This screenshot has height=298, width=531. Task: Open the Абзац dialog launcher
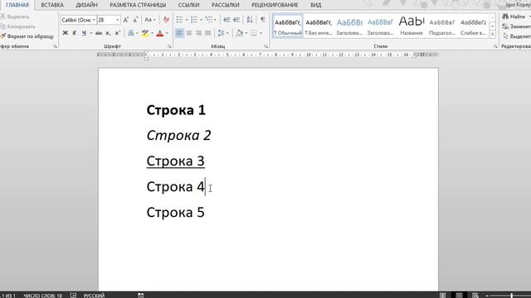[265, 46]
